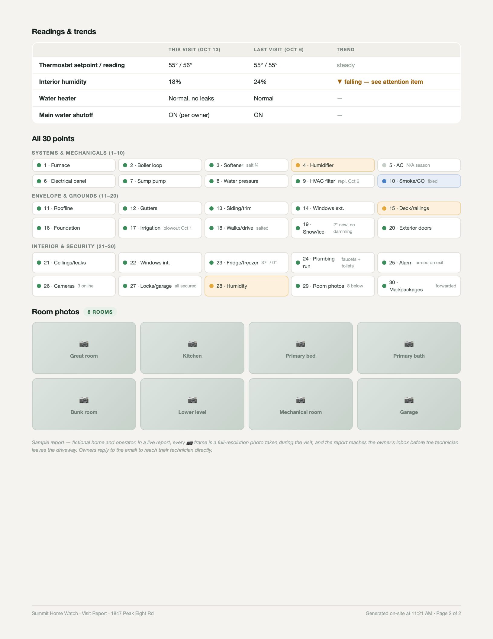Open the Kitchen photo thumbnail
This screenshot has height=639, width=493.
click(192, 348)
